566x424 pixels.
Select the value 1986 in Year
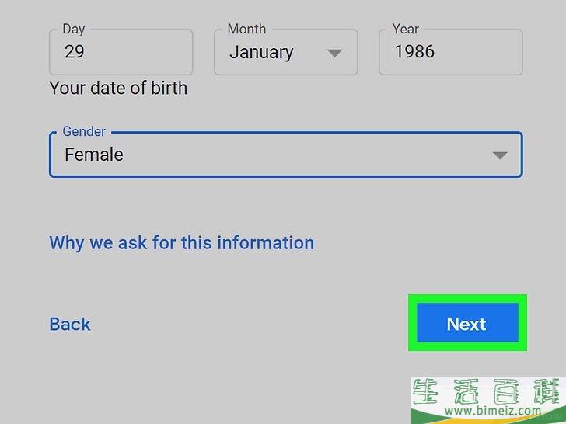pyautogui.click(x=414, y=51)
